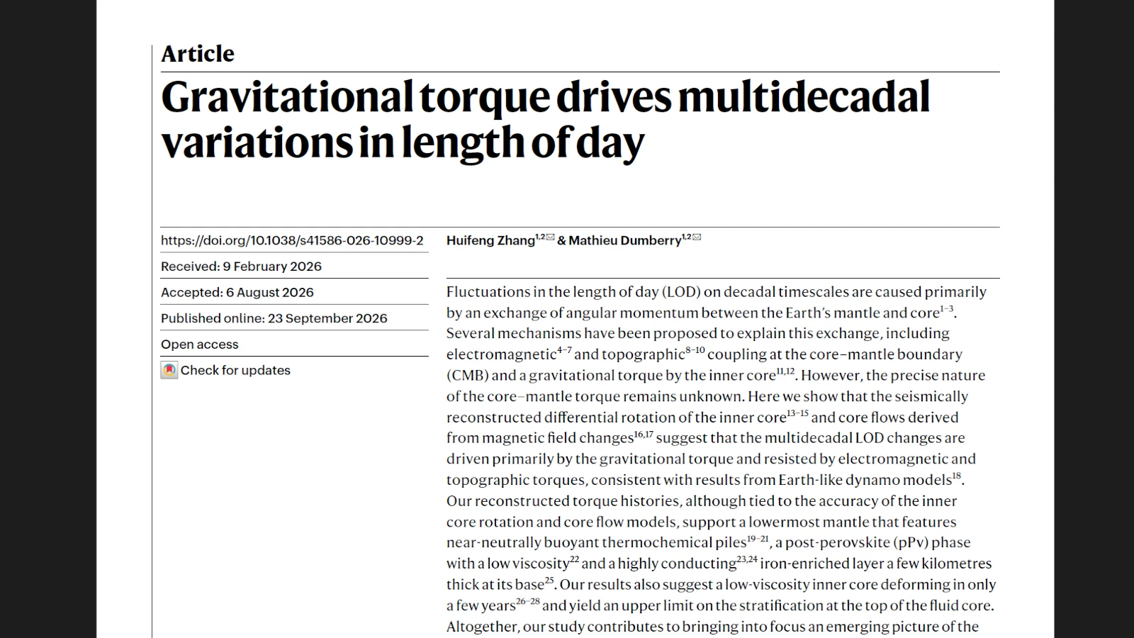The image size is (1134, 638).
Task: Open citation 18 after 'dynamo models'
Action: (957, 475)
